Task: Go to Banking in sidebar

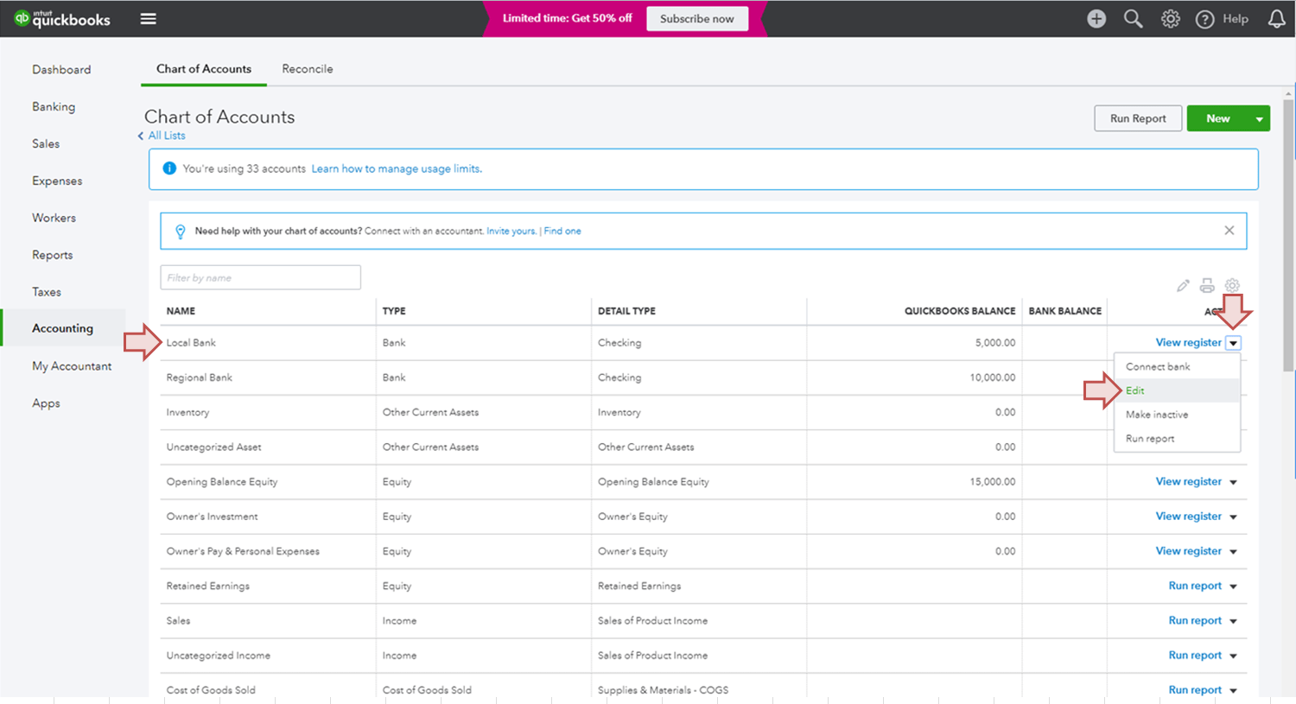Action: tap(54, 106)
